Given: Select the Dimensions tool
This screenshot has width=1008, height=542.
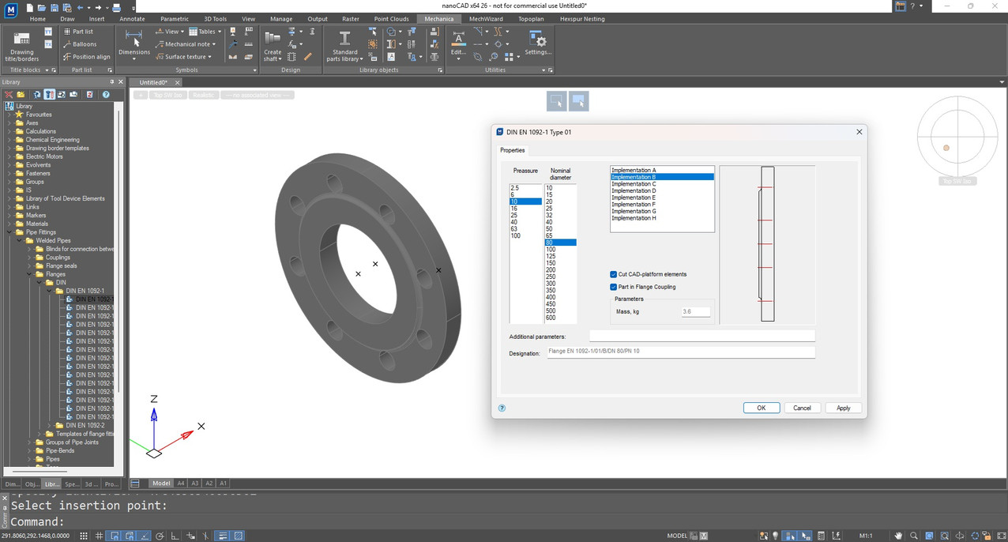Looking at the screenshot, I should point(134,44).
